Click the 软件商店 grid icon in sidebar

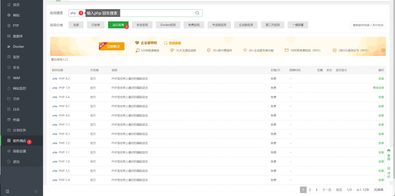[9, 141]
